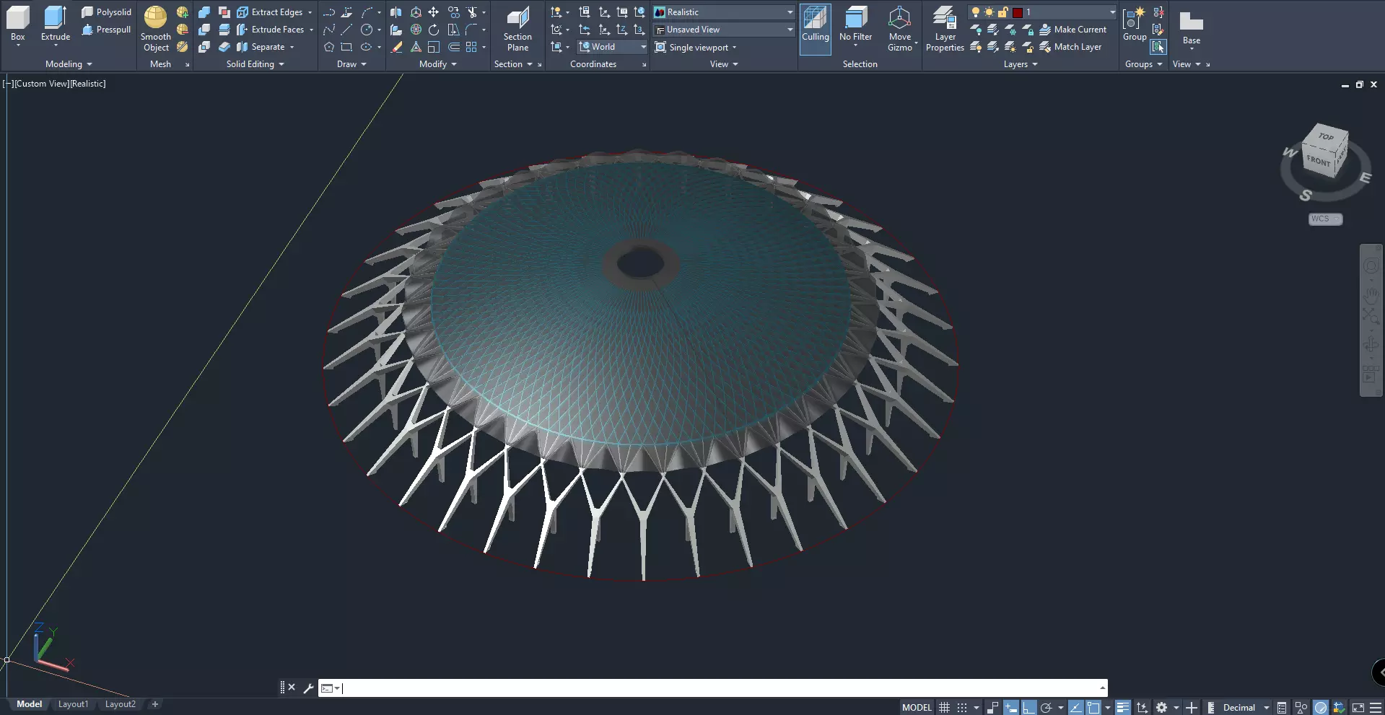Click the Customization wrench icon in command line
The height and width of the screenshot is (715, 1385).
point(308,688)
